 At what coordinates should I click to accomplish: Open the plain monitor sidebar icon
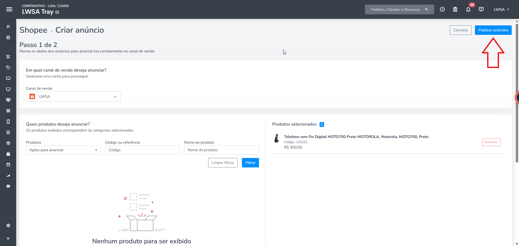click(x=8, y=78)
